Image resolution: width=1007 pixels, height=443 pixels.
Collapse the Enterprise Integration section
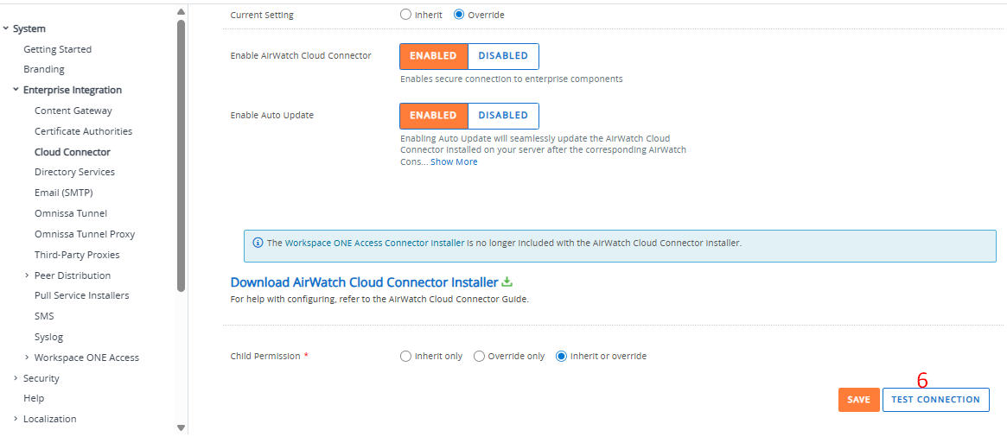16,90
